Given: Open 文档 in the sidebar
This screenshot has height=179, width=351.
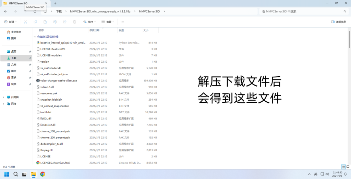Looking at the screenshot, I should point(12,65).
